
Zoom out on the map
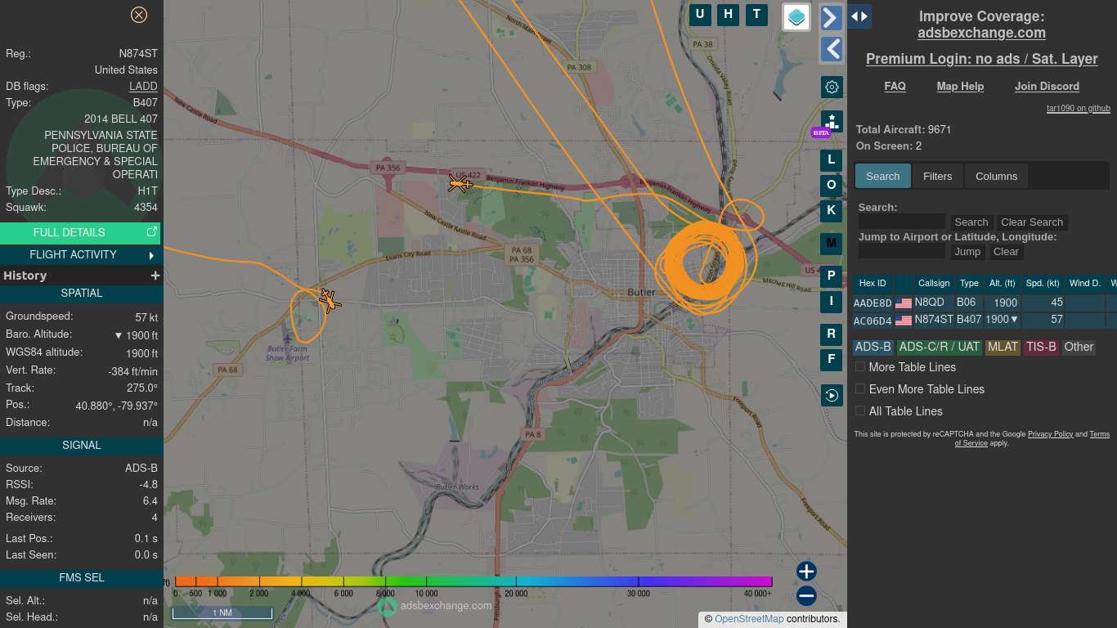(x=806, y=596)
